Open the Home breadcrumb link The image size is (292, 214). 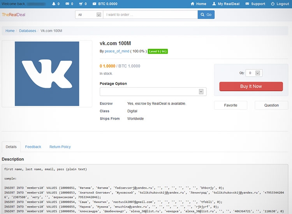[x=10, y=31]
